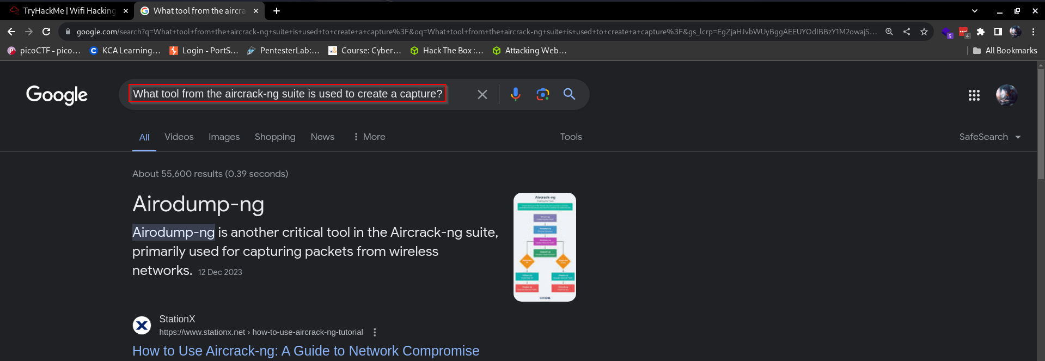
Task: Close the TryHackMe Wifi Hacking tab
Action: point(126,11)
